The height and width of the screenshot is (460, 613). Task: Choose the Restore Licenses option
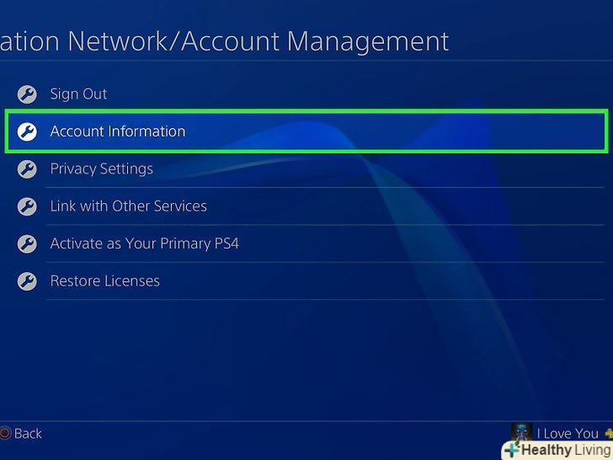104,281
